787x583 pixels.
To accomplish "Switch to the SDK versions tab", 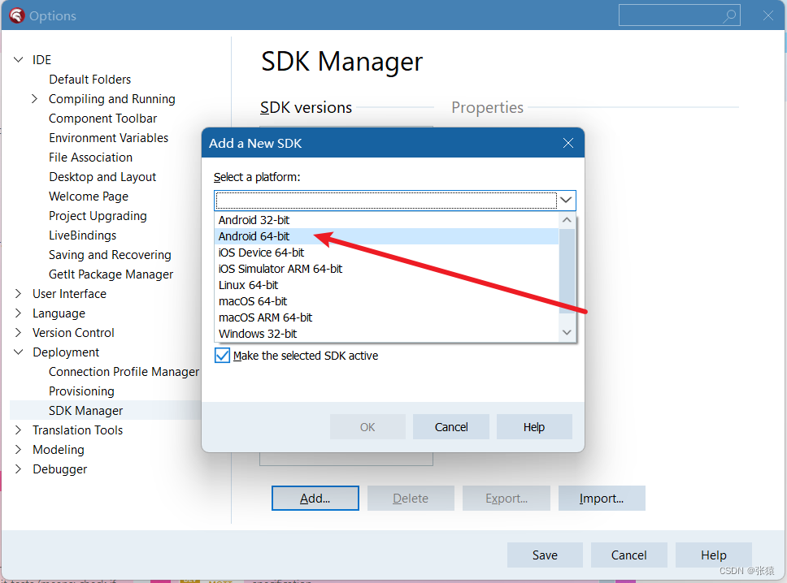I will [x=307, y=106].
